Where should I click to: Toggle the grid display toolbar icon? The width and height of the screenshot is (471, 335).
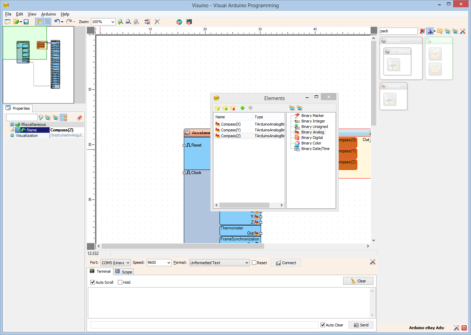tap(47, 22)
